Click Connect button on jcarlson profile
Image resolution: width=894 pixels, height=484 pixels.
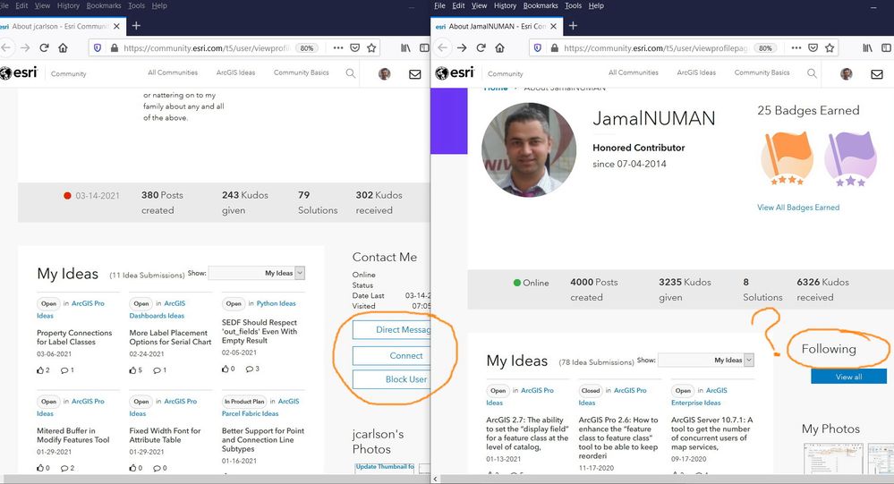pos(392,356)
